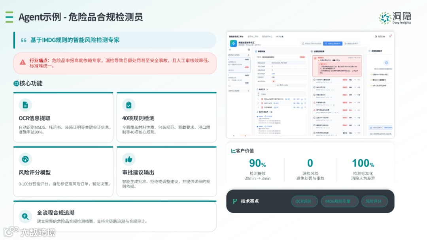Click the branch icon next to 技术亮点
The height and width of the screenshot is (240, 427).
tap(235, 201)
